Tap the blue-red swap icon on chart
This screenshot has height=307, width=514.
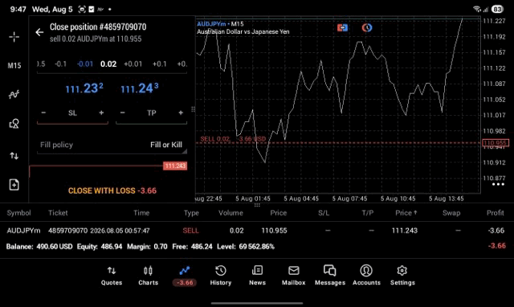(342, 27)
